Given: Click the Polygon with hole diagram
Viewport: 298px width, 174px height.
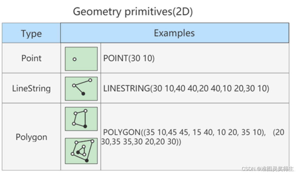Looking at the screenshot, I should click(81, 151).
